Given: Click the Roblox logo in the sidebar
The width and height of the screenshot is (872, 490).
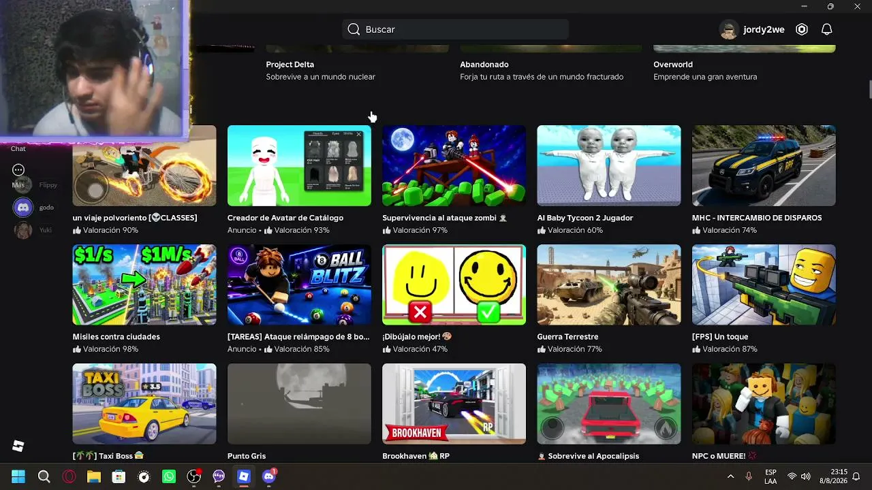Looking at the screenshot, I should point(18,446).
